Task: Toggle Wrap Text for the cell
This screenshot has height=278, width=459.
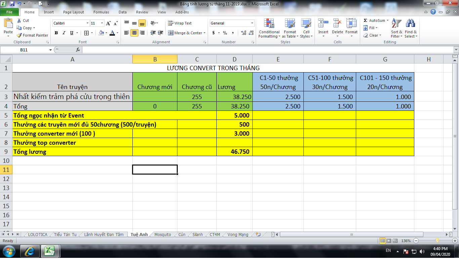Action: [180, 23]
